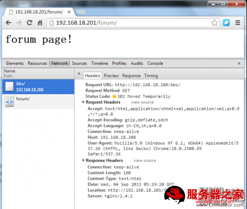Viewport: 247px width, 209px height.
Task: Open the Console panel
Action: tap(155, 63)
